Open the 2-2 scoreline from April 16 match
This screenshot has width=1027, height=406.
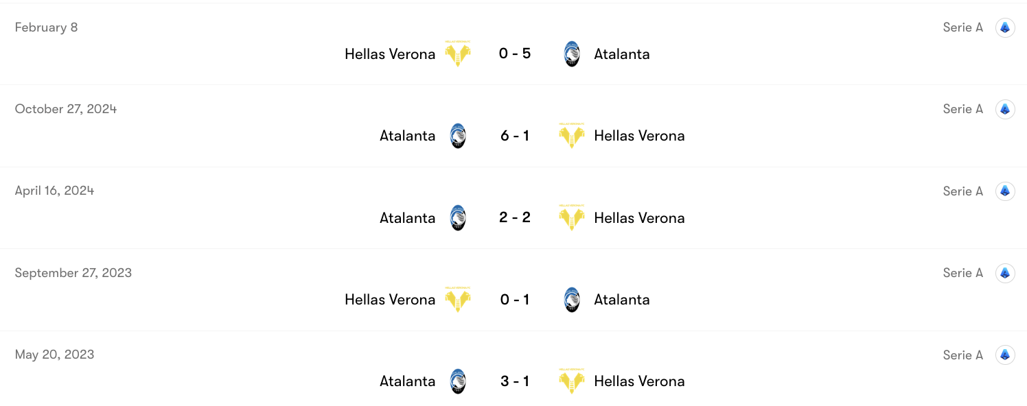[x=515, y=217]
